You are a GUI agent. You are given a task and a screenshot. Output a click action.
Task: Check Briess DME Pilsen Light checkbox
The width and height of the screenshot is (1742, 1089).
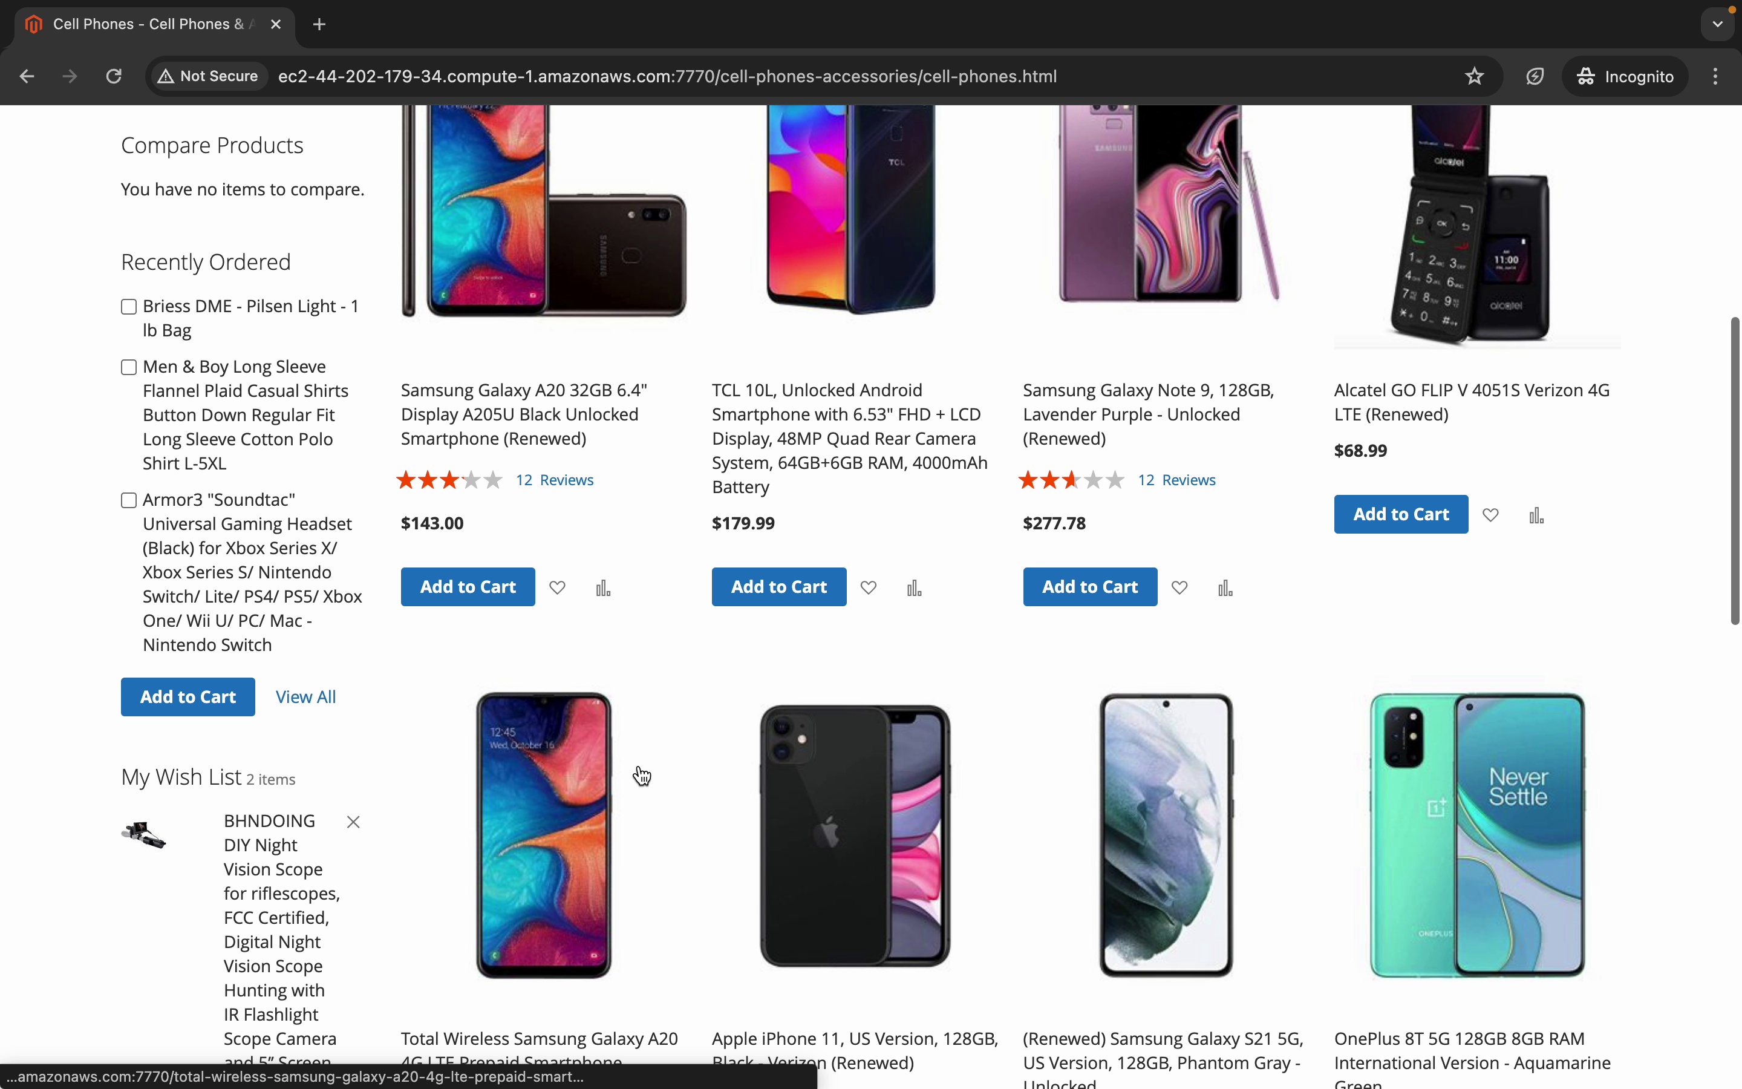pyautogui.click(x=129, y=307)
